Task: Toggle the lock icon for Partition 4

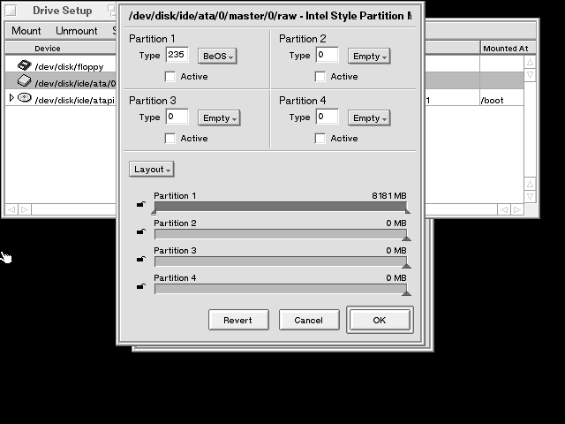Action: (x=141, y=286)
